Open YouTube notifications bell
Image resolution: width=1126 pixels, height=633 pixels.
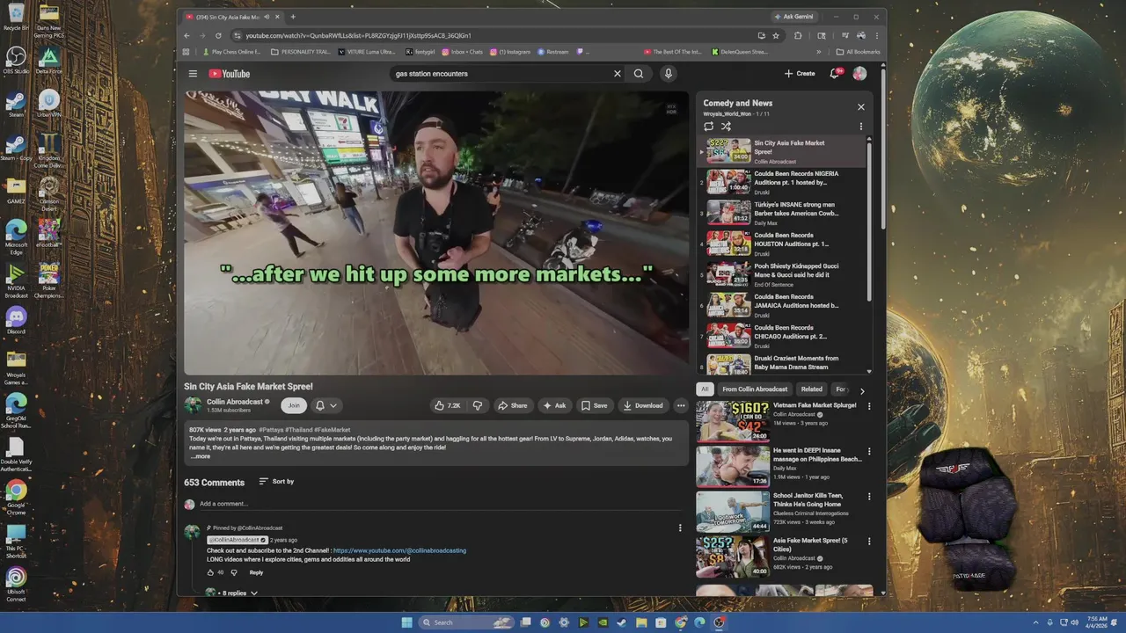(x=835, y=74)
